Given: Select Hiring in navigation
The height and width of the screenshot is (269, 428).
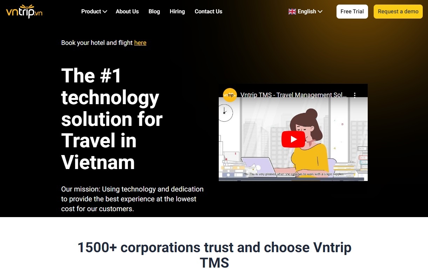Looking at the screenshot, I should (177, 12).
